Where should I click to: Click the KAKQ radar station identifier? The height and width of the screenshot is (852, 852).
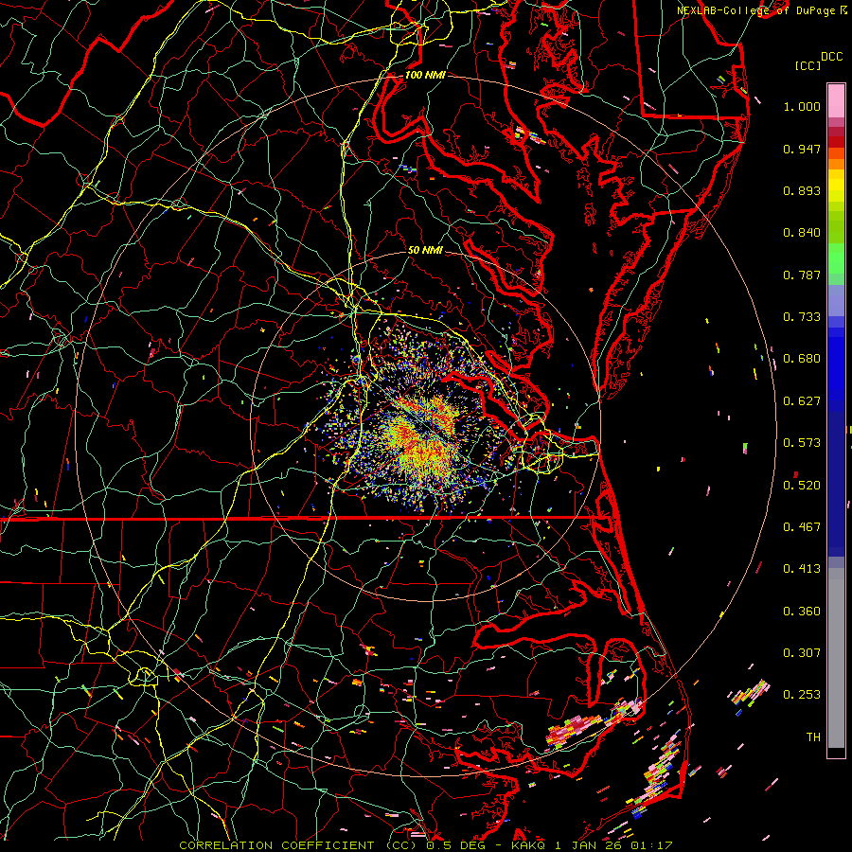coord(530,845)
